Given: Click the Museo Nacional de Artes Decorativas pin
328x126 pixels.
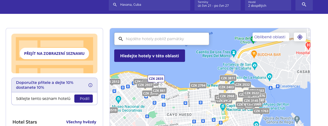Looking at the screenshot, I should pyautogui.click(x=118, y=99).
